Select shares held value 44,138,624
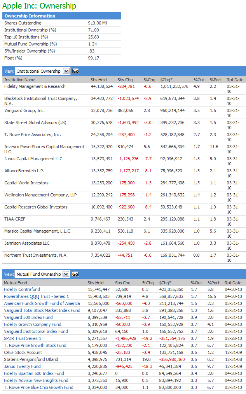Screen dimensions: 246x394 [x=102, y=86]
